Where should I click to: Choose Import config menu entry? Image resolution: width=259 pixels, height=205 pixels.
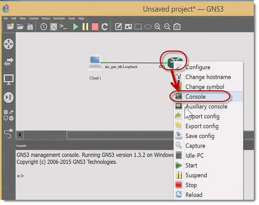[208, 116]
